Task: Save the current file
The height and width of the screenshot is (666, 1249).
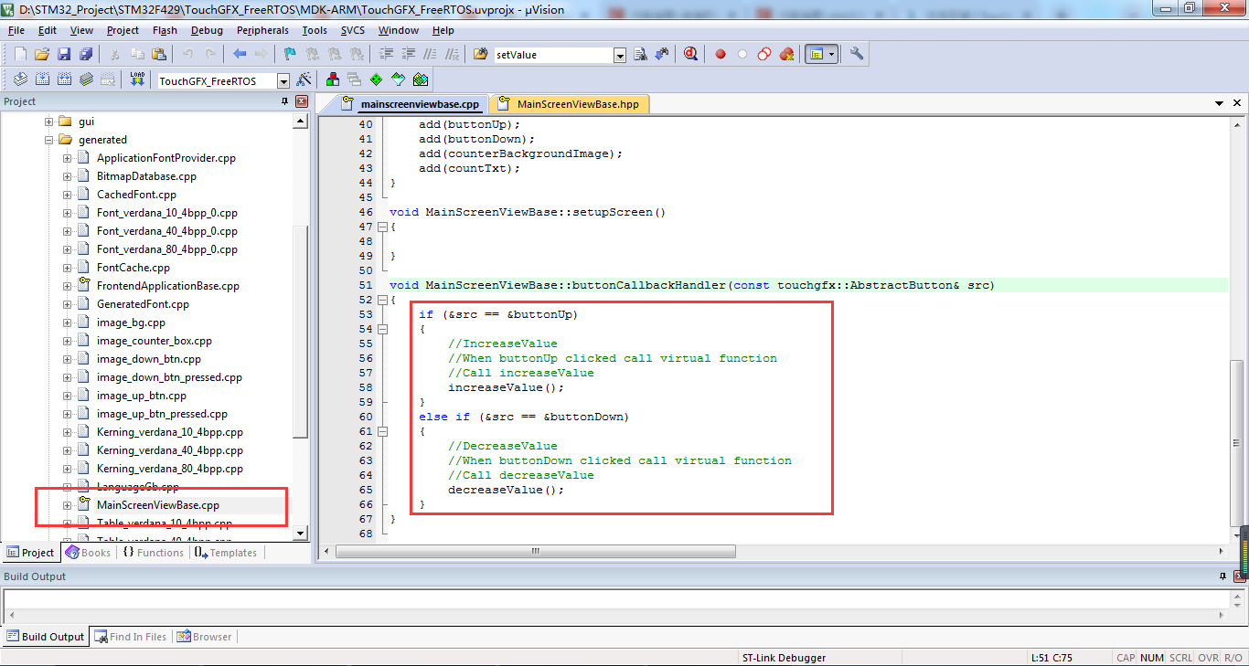Action: pos(65,54)
